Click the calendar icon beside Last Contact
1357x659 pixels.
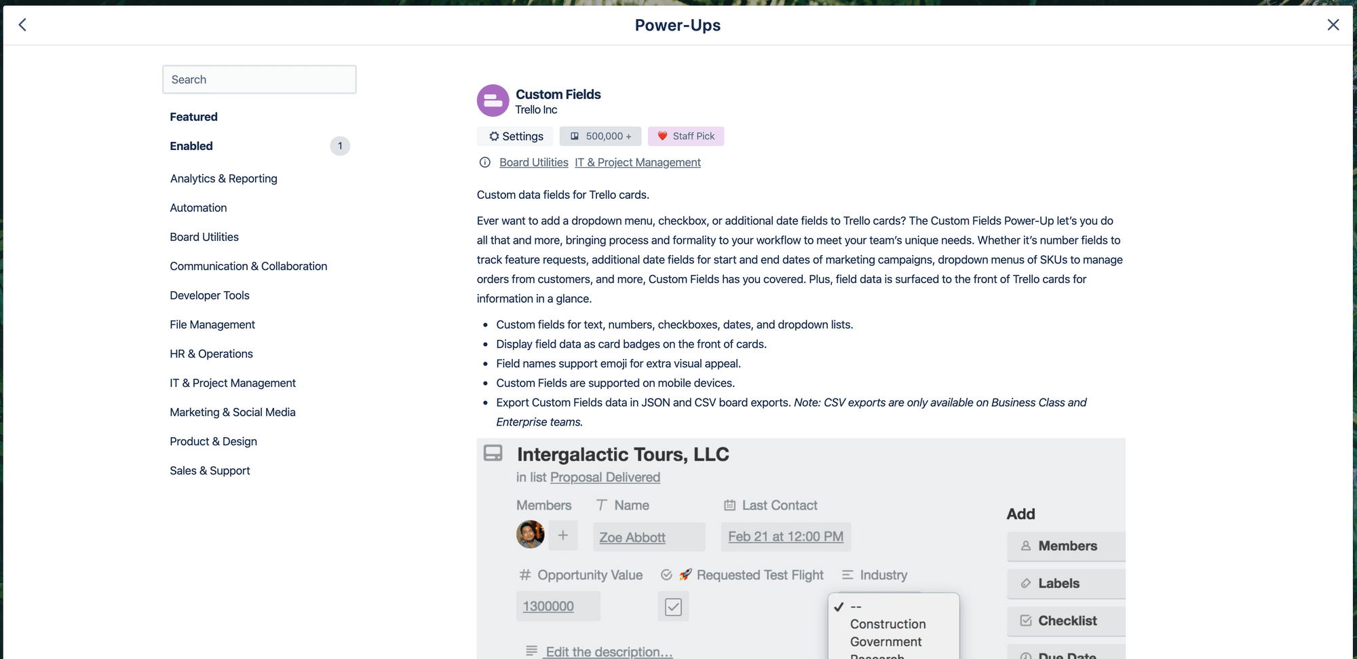[x=730, y=505]
